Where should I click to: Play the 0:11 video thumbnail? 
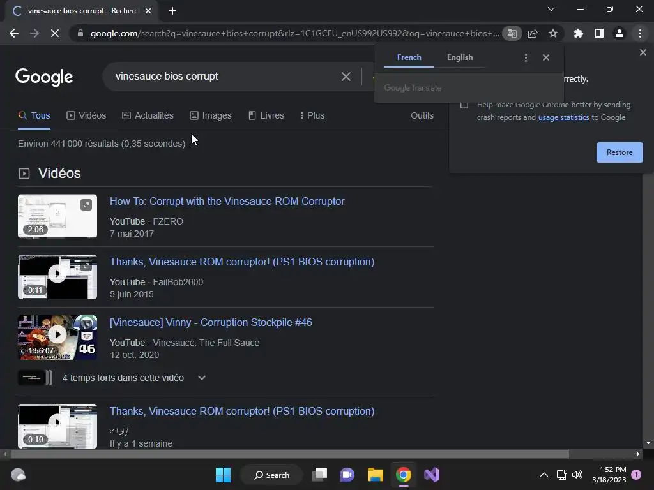pos(57,277)
